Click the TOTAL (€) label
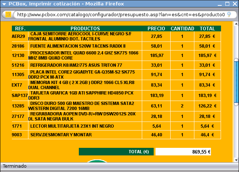The image size is (239, 172). 139,152
